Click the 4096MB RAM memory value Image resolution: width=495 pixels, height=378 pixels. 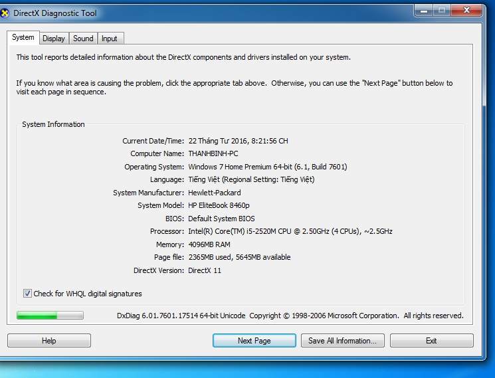point(209,244)
